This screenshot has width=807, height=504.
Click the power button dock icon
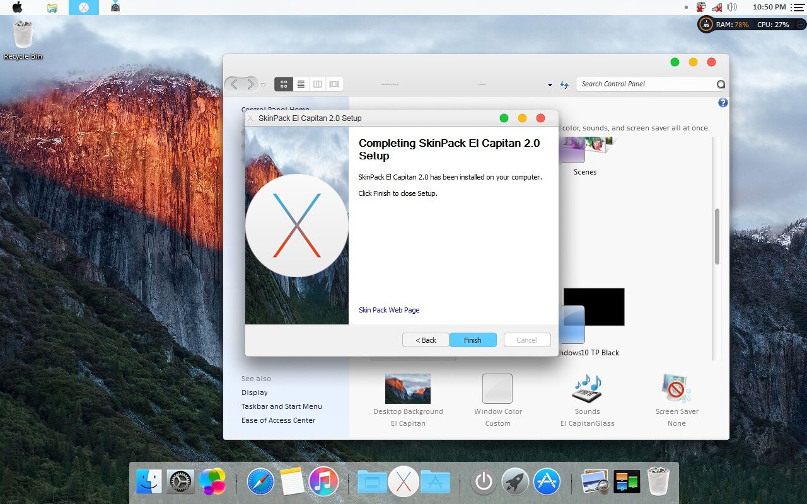(x=484, y=482)
